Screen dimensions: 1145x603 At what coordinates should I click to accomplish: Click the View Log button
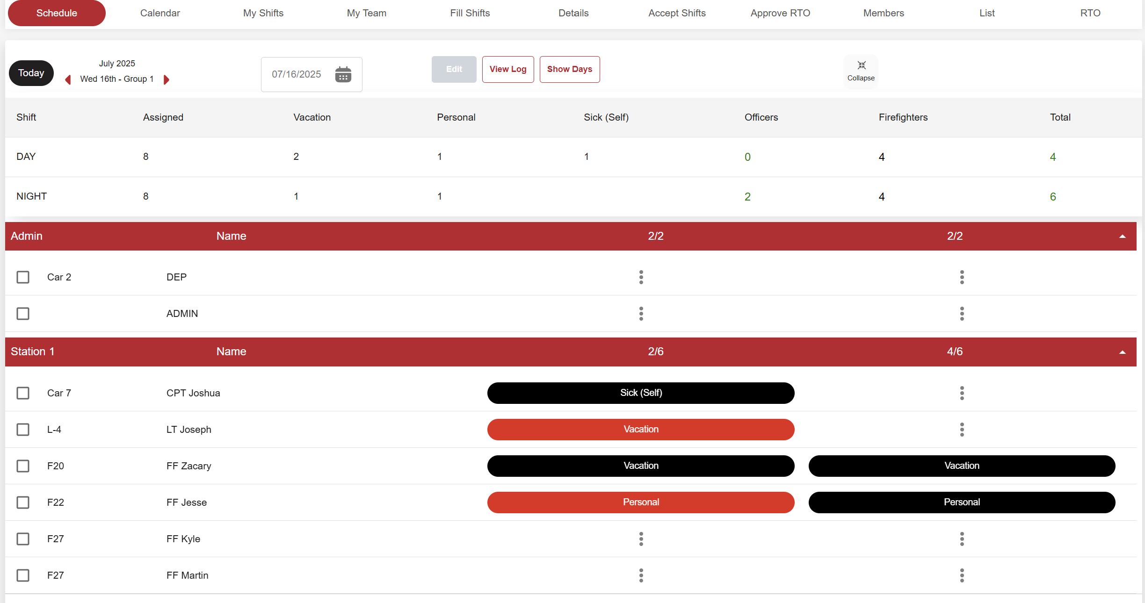pos(507,69)
